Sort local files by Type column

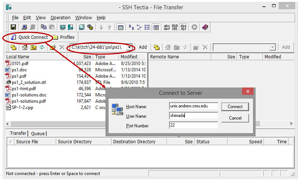[x=106, y=57]
